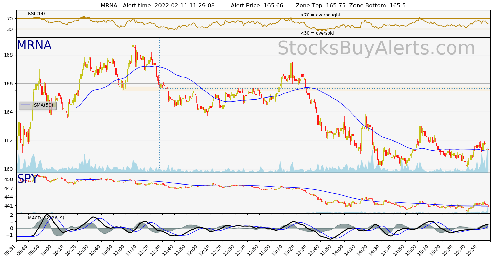Click the 'Alert Price: 165.66' title text

pos(257,6)
